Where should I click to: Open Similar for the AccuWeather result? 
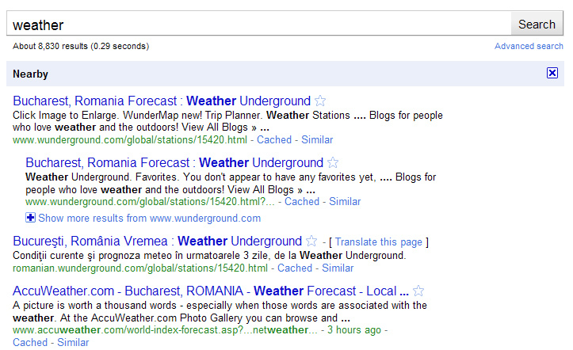(73, 342)
